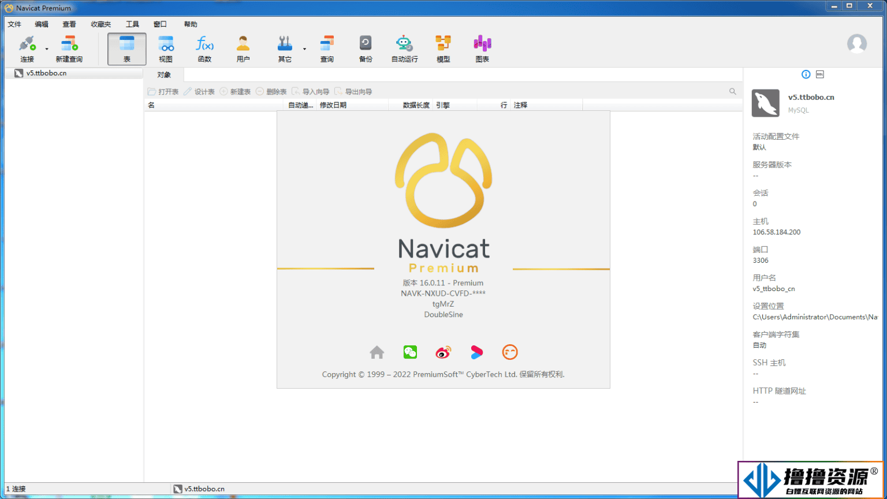
Task: Create a New Query (新建查询)
Action: click(69, 49)
